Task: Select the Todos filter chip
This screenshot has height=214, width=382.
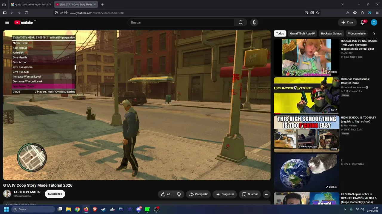Action: click(x=280, y=34)
